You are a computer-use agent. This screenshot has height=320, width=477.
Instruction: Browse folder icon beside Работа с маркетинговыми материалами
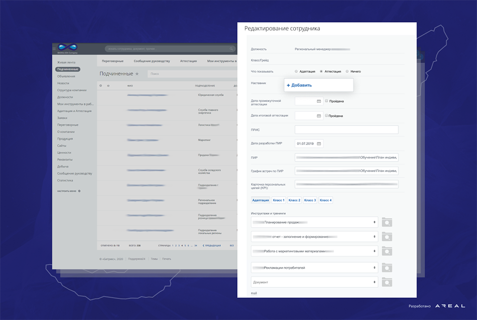(x=387, y=251)
